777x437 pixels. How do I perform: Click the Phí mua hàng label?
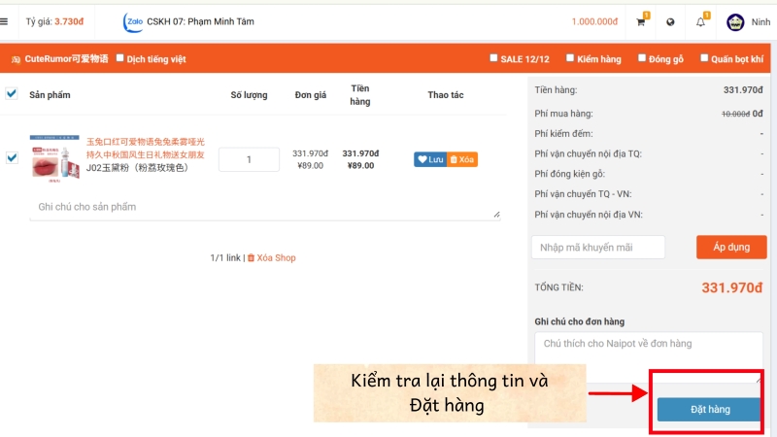[x=563, y=114]
